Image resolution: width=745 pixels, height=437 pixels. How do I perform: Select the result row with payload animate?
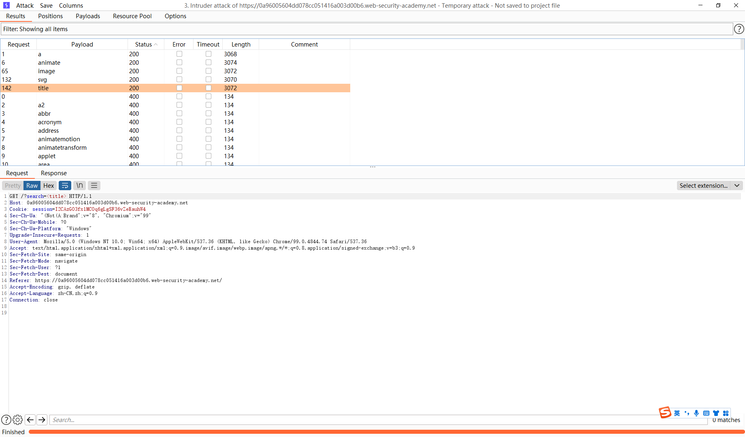pos(175,62)
